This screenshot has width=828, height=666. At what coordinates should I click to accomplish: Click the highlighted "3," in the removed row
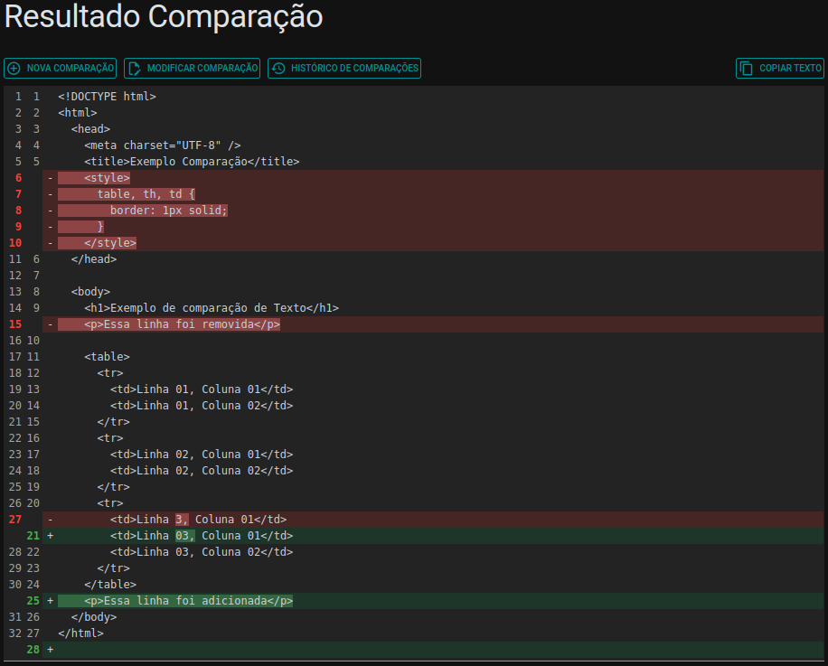pos(182,520)
